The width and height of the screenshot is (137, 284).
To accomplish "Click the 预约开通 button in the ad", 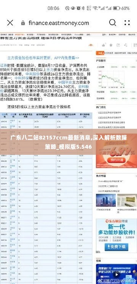I will pos(116,160).
